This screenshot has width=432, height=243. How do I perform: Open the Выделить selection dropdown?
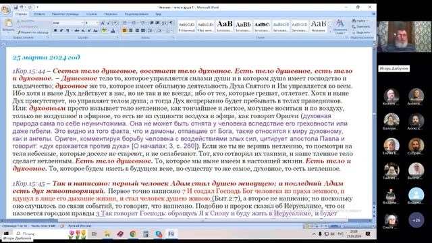click(x=362, y=32)
